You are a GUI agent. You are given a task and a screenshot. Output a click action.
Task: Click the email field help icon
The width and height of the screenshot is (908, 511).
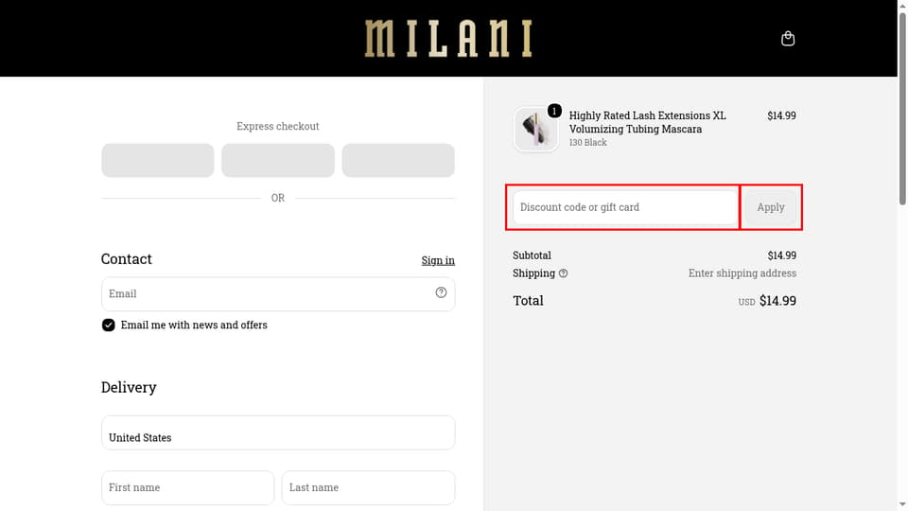click(441, 292)
